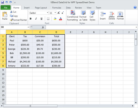Click horizontal scrollbar right arrow

click(x=132, y=106)
